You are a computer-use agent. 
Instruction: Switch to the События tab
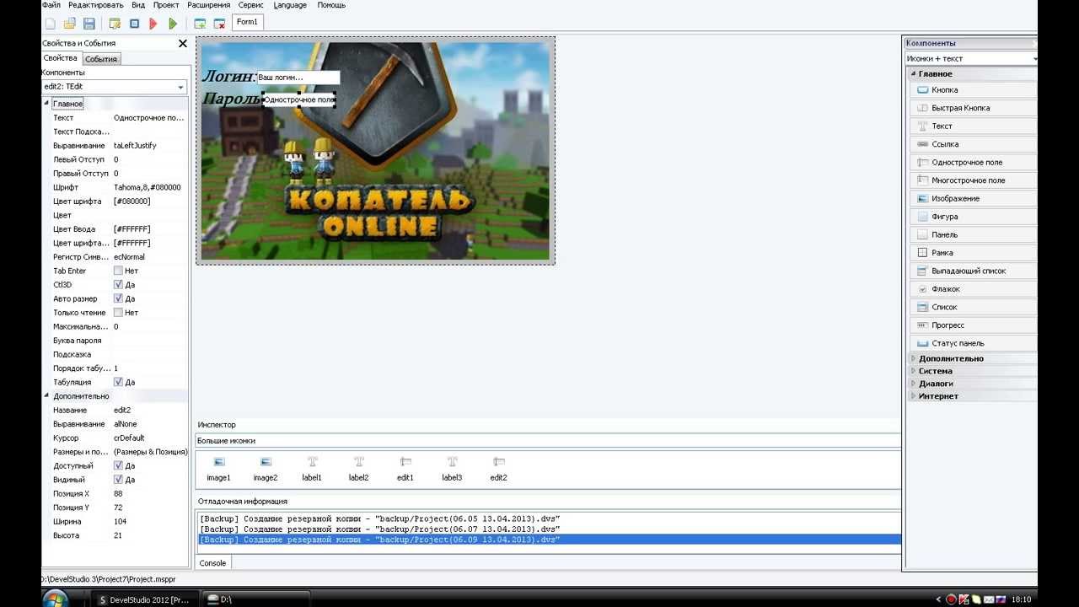101,59
